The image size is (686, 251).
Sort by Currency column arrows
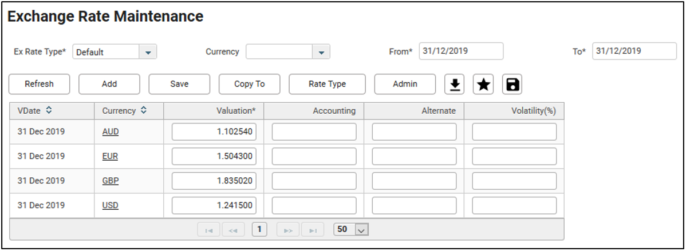[144, 111]
